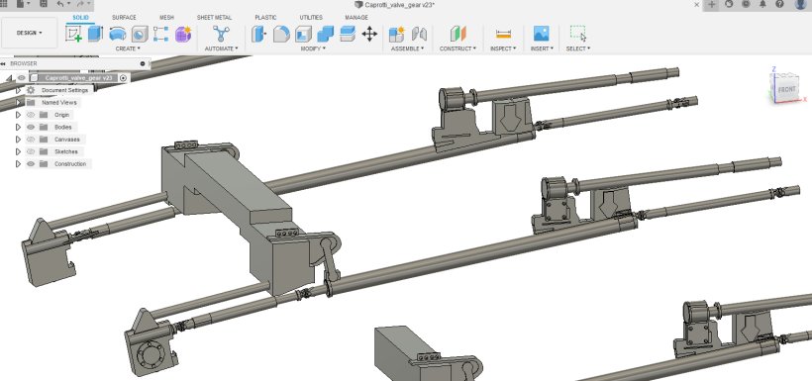Collapse the root component tree node
Viewport: 812px width, 381px height.
[x=8, y=78]
